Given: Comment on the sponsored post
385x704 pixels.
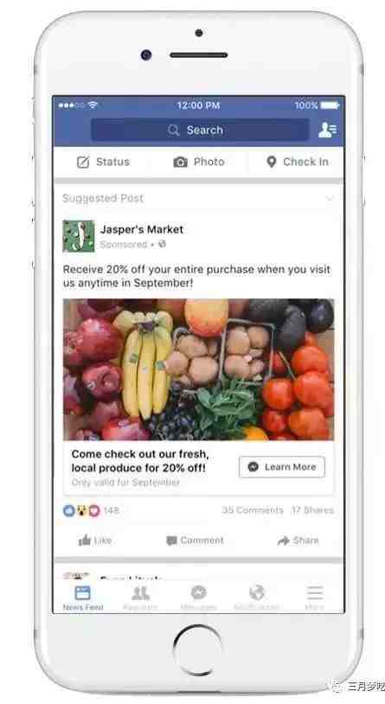Looking at the screenshot, I should 195,541.
